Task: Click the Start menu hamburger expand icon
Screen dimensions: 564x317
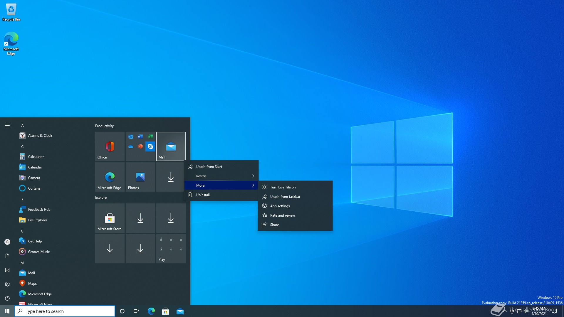Action: (7, 126)
